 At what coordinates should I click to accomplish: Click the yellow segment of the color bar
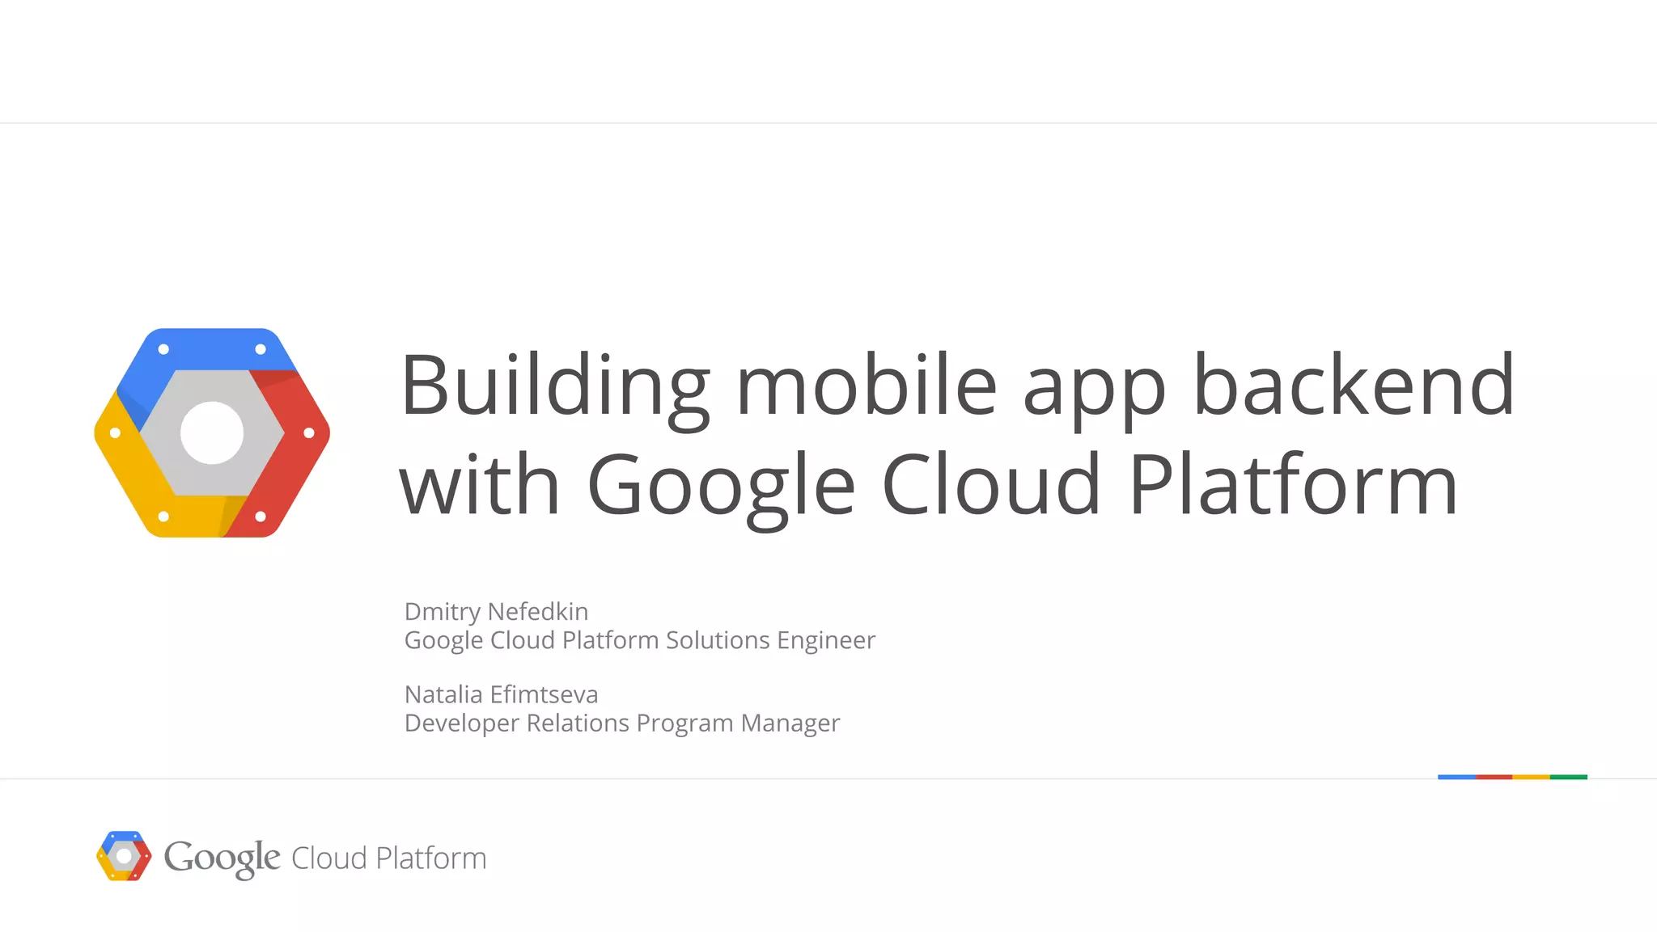point(1531,777)
